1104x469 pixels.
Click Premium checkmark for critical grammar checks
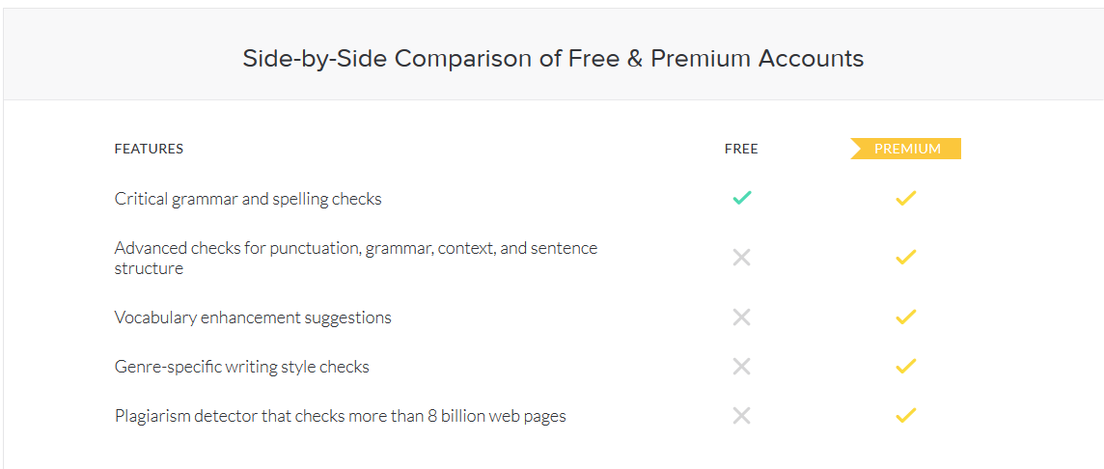[905, 199]
